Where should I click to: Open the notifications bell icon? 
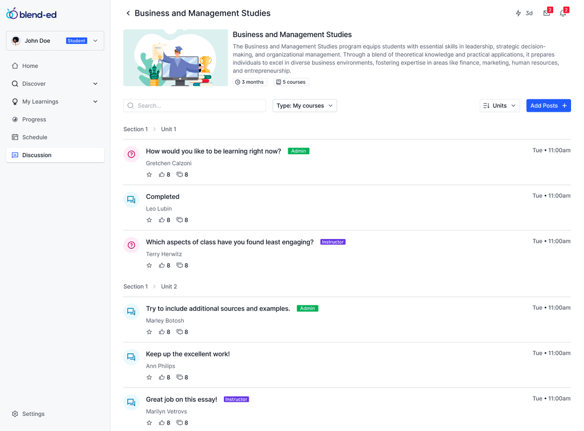[563, 13]
